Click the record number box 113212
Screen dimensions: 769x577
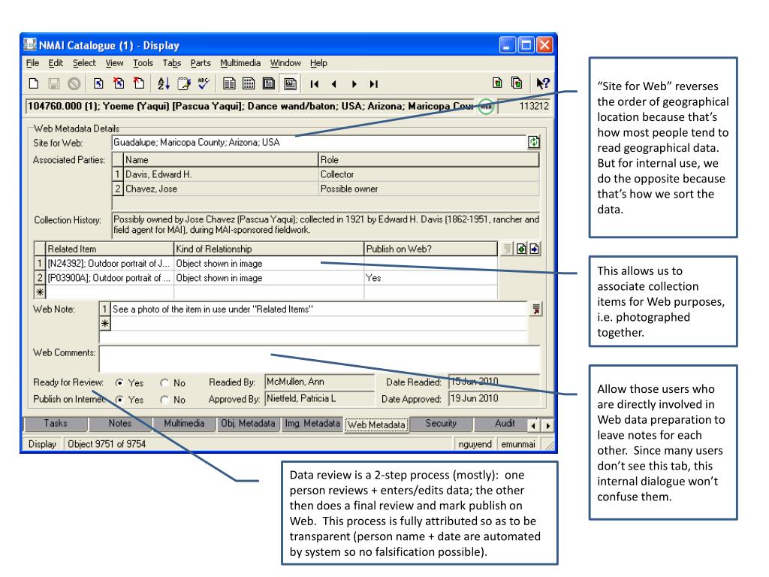click(x=525, y=106)
